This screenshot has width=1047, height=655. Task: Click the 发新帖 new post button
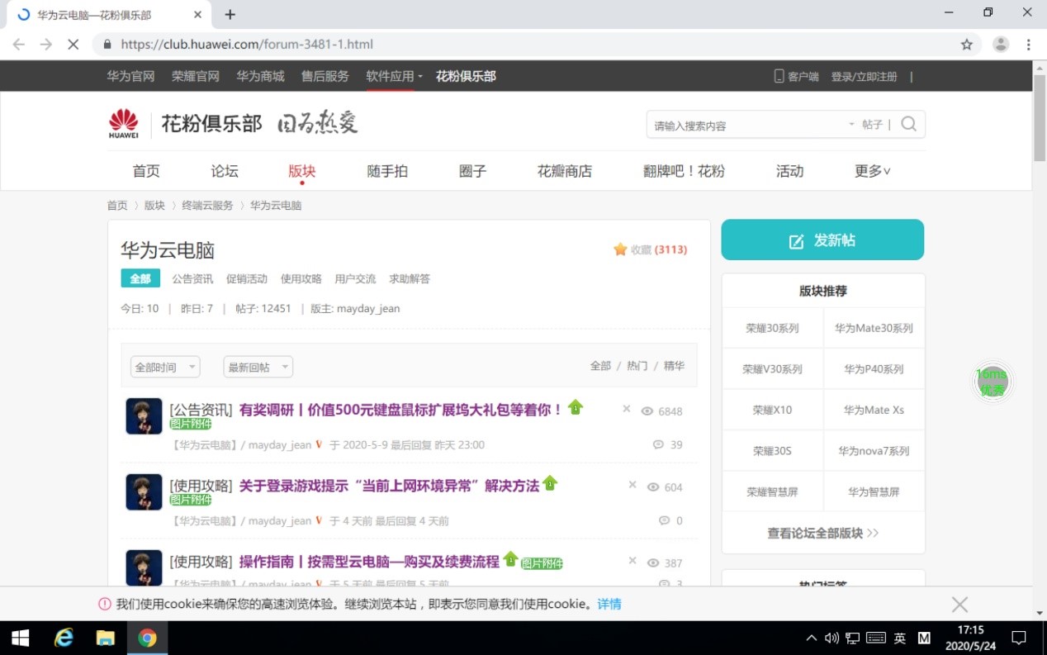822,240
